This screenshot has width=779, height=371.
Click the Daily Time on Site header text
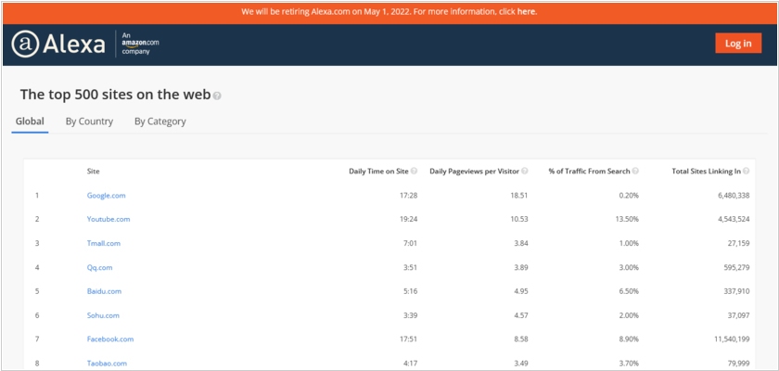(378, 171)
